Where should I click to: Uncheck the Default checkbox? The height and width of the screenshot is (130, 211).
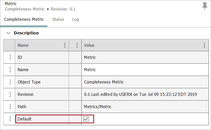click(86, 119)
